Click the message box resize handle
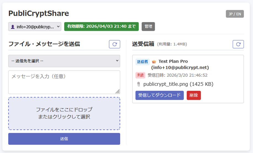 117,92
